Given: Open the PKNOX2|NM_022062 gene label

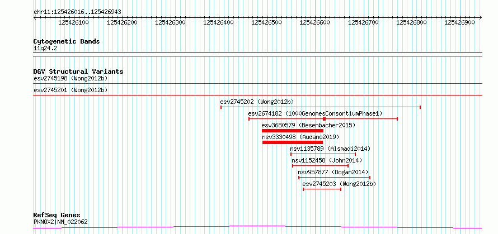Looking at the screenshot, I should pyautogui.click(x=60, y=222).
